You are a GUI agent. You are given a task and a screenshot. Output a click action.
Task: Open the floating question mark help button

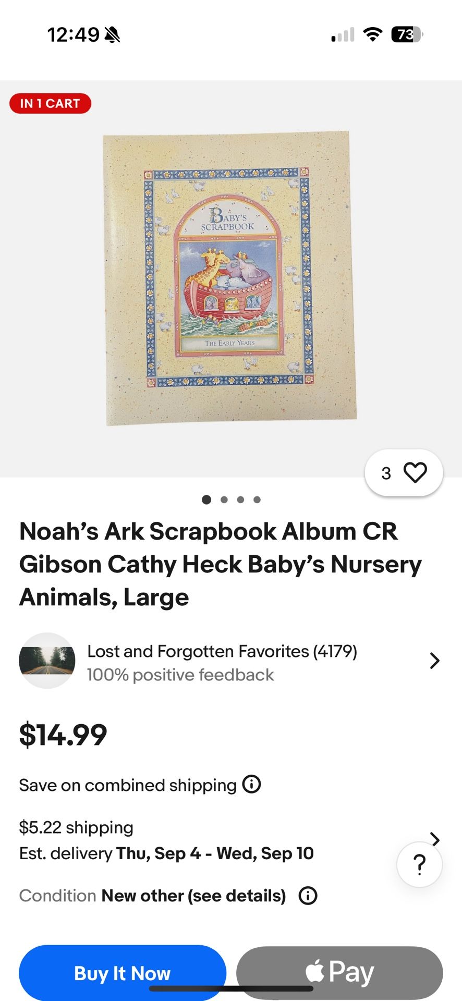coord(419,864)
